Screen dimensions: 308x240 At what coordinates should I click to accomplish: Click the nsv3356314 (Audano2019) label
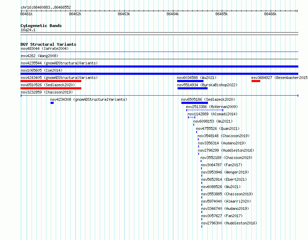(222, 143)
